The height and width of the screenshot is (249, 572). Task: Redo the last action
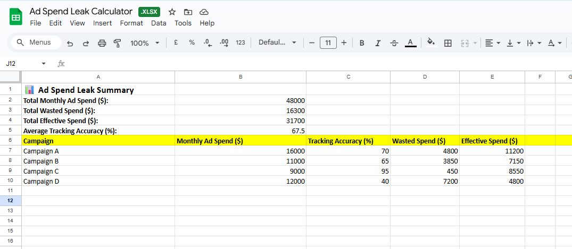(86, 44)
